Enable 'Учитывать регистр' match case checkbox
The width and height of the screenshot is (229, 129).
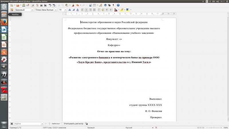pyautogui.click(x=62, y=124)
